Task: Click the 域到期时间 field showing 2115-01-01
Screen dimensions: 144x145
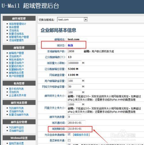Action: [77, 129]
